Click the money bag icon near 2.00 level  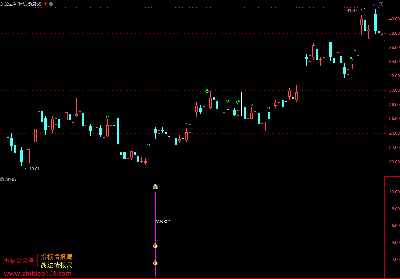pyautogui.click(x=155, y=262)
